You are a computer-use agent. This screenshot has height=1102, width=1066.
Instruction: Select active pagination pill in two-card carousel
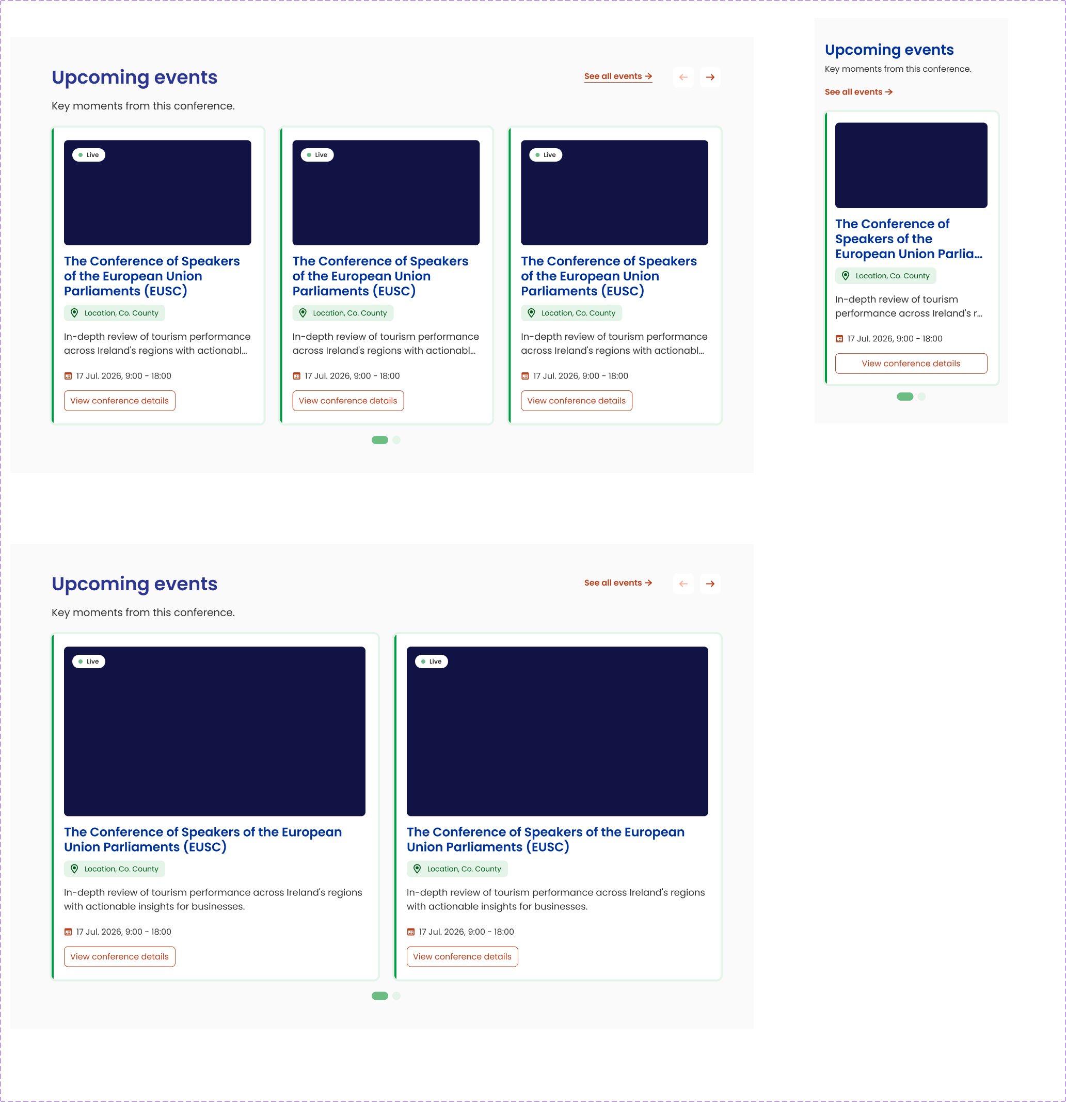click(380, 996)
